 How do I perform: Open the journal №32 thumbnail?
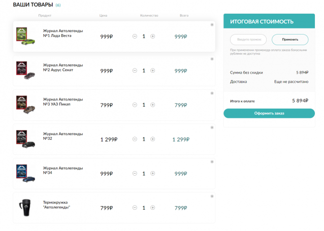(x=25, y=139)
